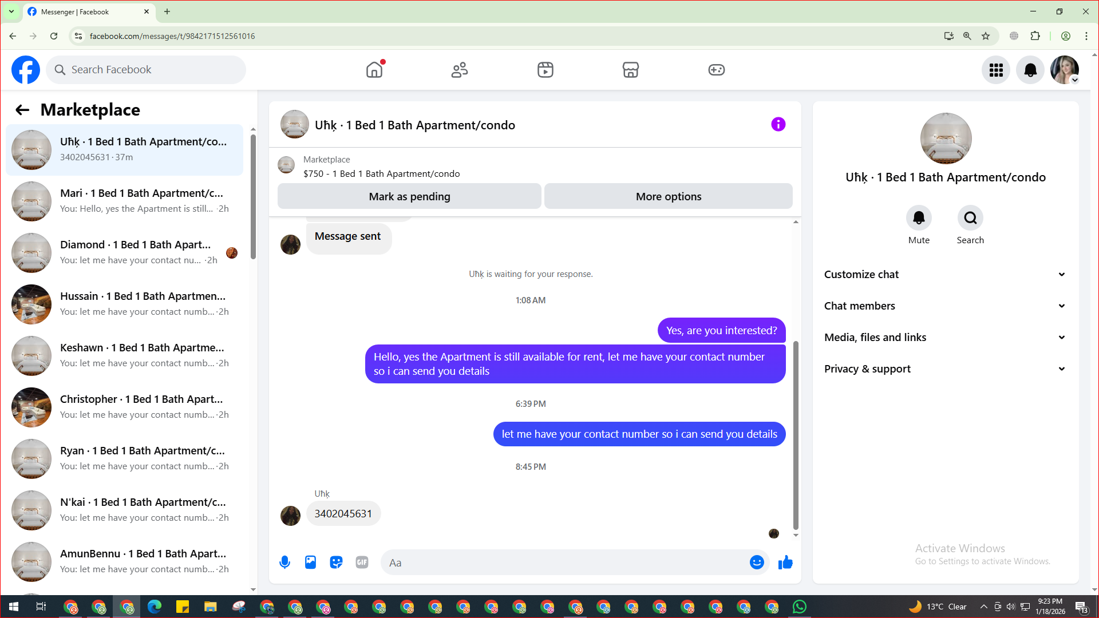Viewport: 1099px width, 618px height.
Task: Open Facebook Home tab
Action: tap(374, 70)
